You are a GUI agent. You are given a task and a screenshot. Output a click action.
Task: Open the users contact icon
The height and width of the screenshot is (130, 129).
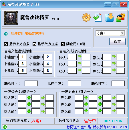[121, 17]
